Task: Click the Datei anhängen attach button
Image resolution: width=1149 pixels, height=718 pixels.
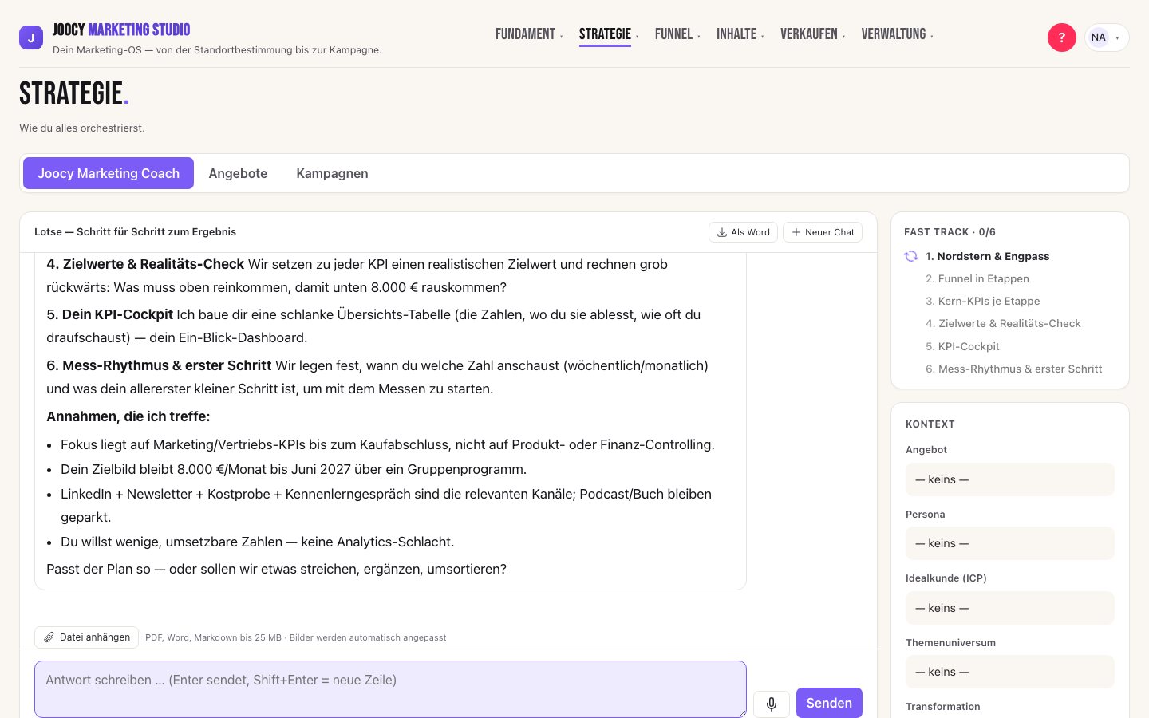Action: (87, 637)
